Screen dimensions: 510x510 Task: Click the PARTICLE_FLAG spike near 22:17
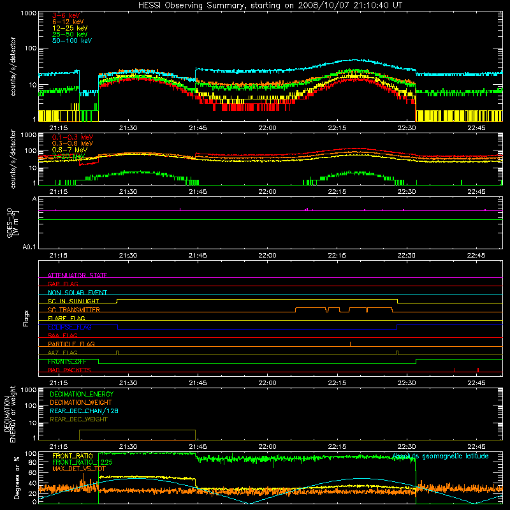[x=350, y=344]
